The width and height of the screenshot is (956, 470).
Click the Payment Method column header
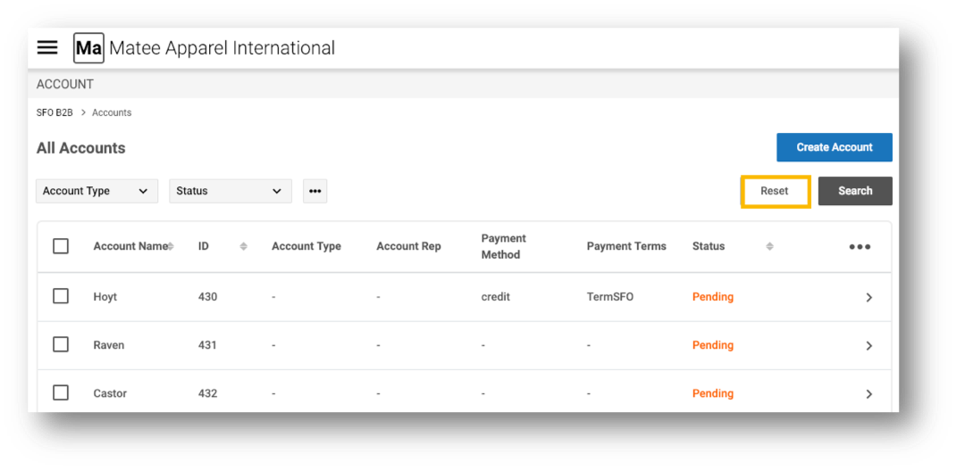(x=504, y=246)
